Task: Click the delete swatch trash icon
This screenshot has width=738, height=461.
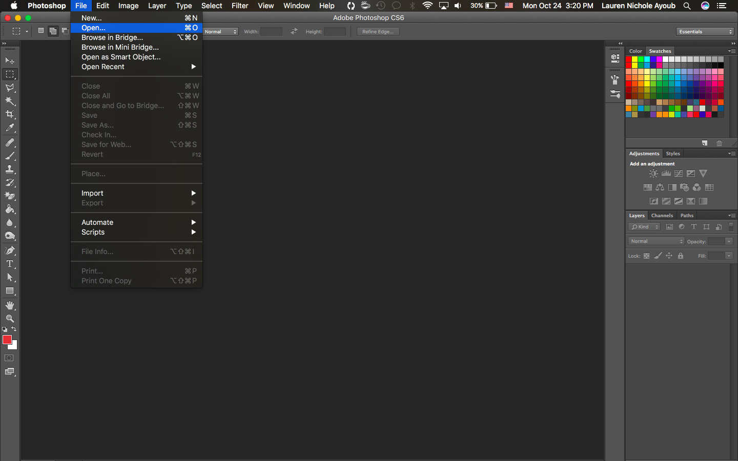Action: click(x=719, y=143)
